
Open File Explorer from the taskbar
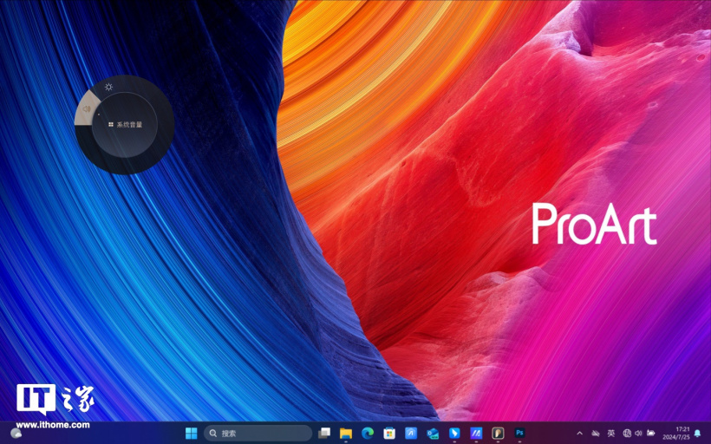pos(346,433)
